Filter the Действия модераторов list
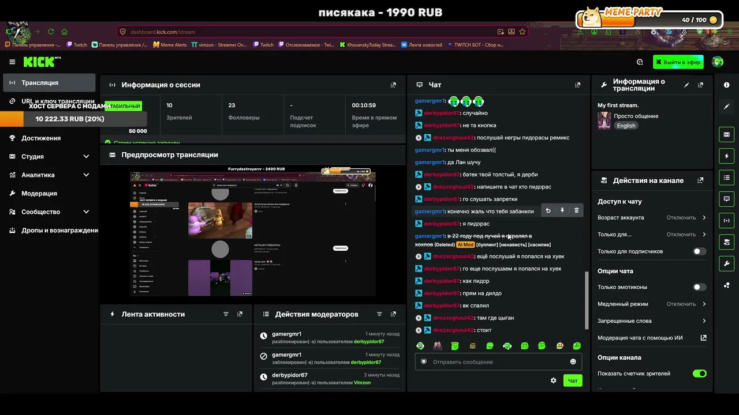739x415 pixels. tap(379, 314)
